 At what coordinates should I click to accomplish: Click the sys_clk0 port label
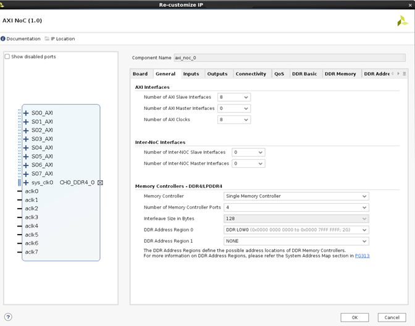click(43, 183)
